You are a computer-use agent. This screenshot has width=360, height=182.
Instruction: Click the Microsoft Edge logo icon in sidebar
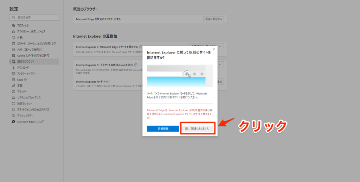click(x=13, y=121)
